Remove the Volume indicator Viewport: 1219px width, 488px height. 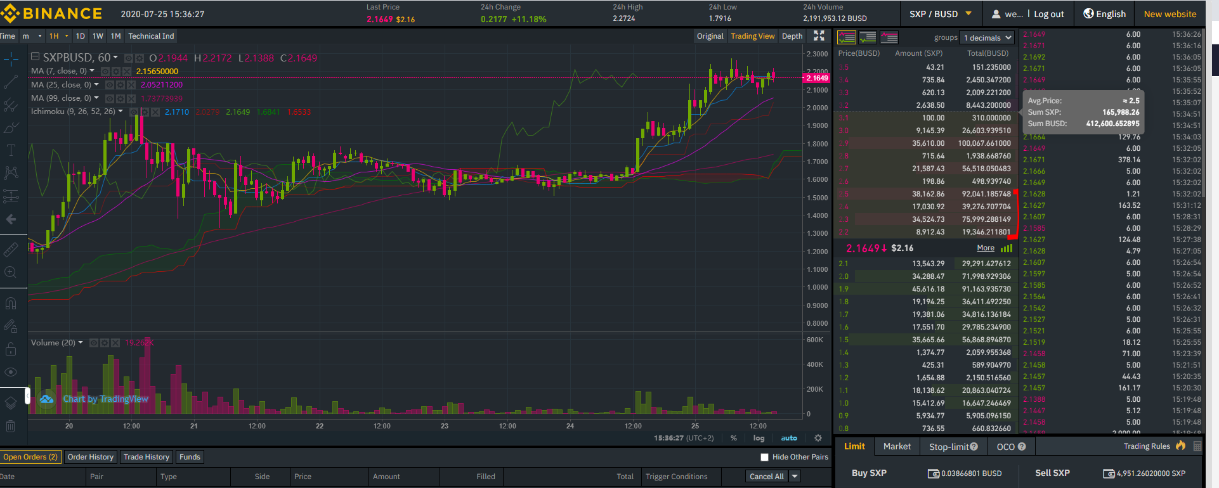[115, 342]
